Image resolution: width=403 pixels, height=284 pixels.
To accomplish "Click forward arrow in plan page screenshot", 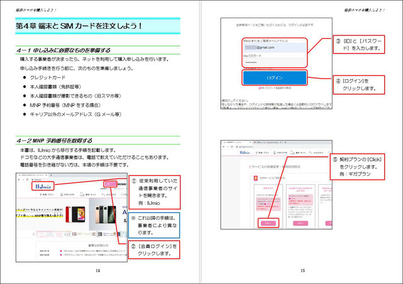I will (228, 147).
